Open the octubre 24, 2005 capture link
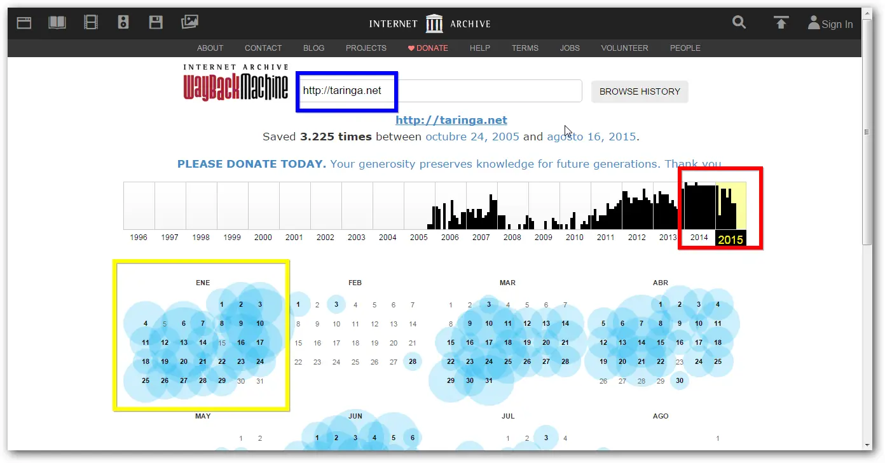Image resolution: width=885 pixels, height=463 pixels. [472, 137]
